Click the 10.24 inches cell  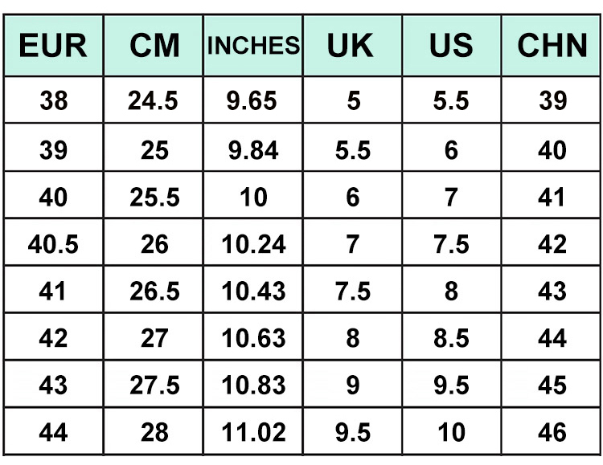[x=253, y=244]
